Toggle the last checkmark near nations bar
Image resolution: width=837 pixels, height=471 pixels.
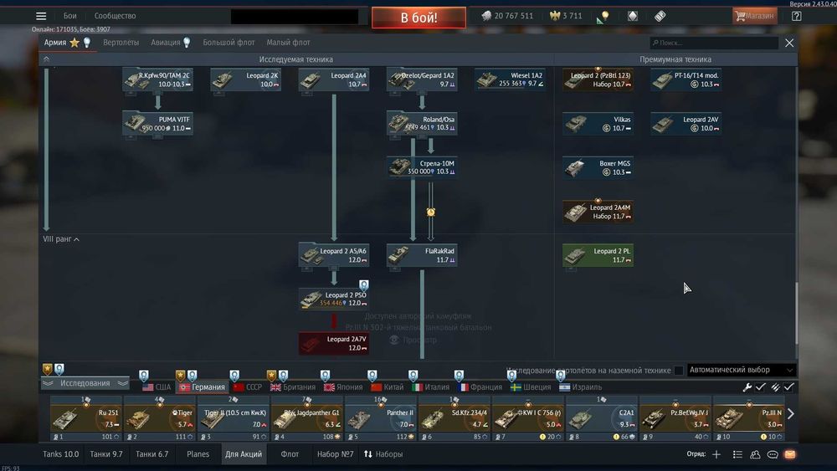point(789,387)
